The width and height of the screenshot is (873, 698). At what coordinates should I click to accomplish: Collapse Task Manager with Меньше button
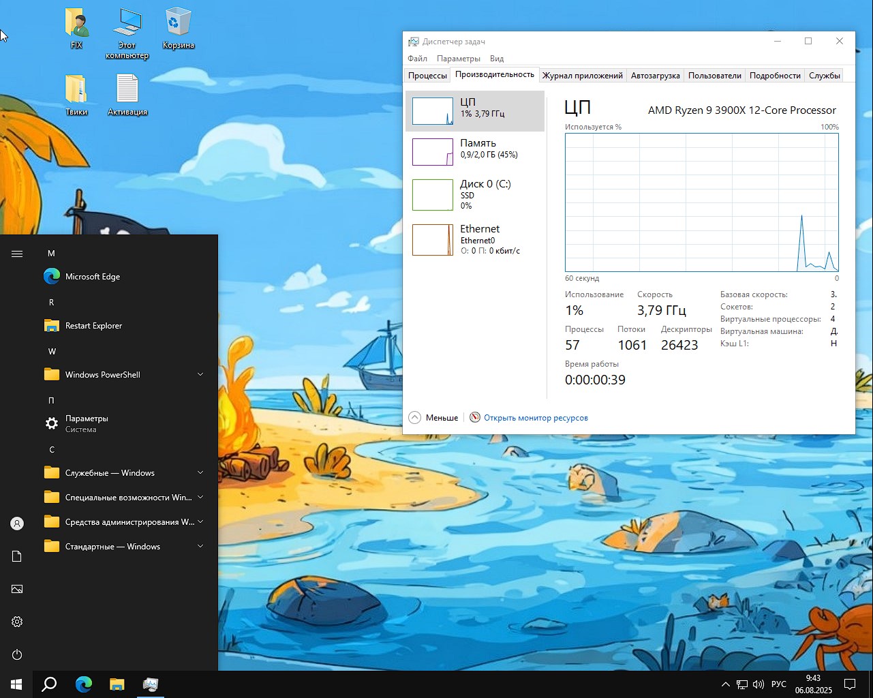click(433, 418)
